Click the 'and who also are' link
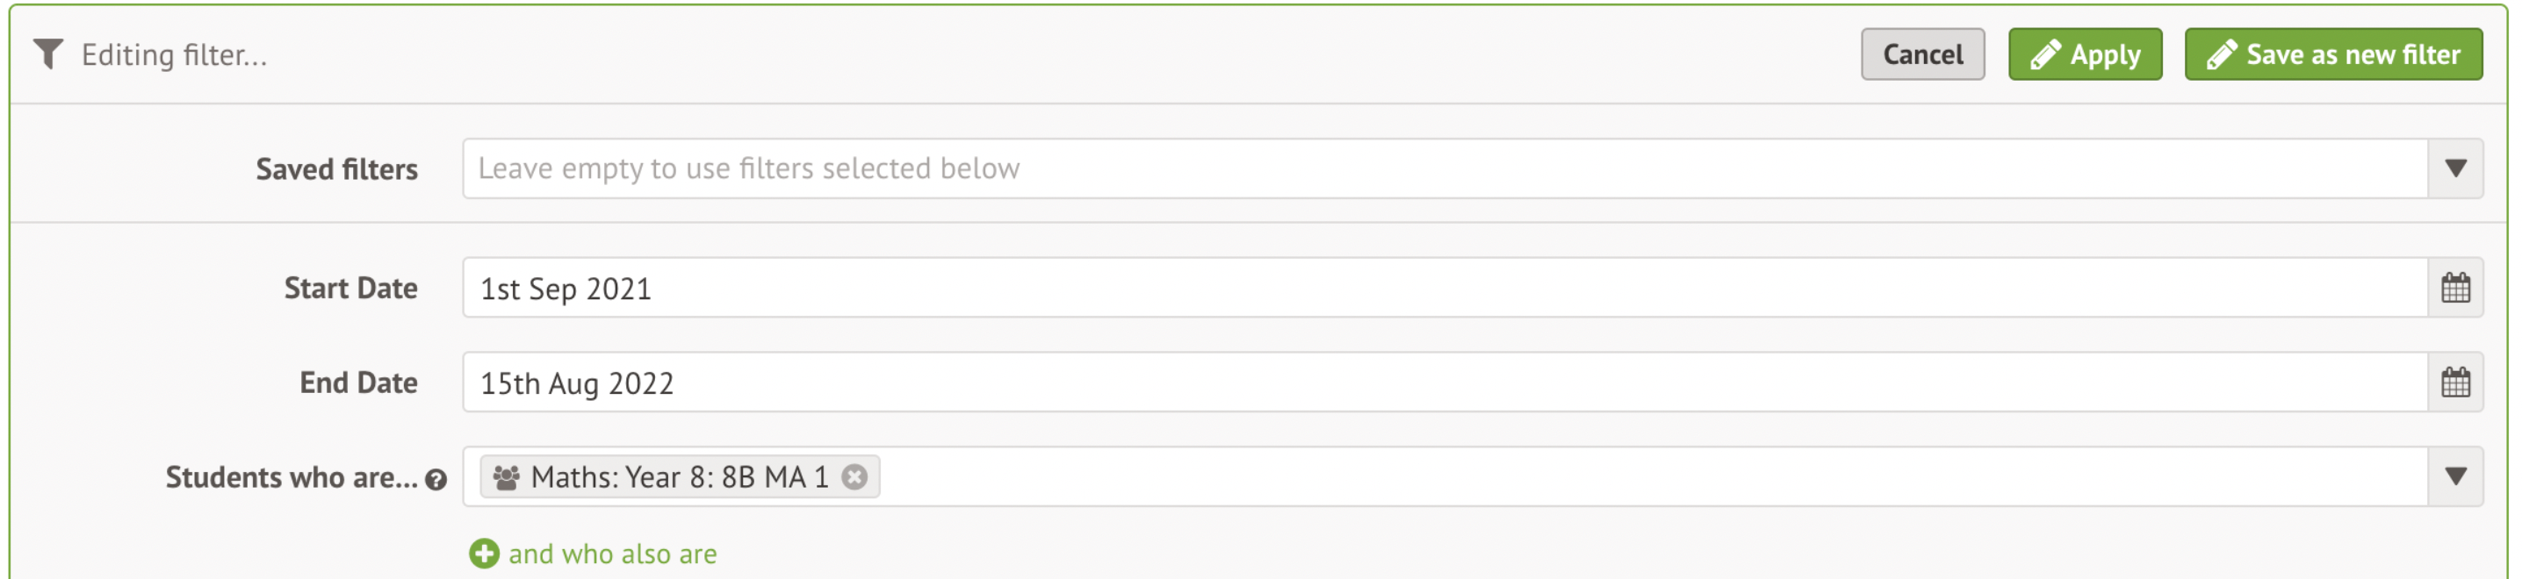 pos(612,554)
